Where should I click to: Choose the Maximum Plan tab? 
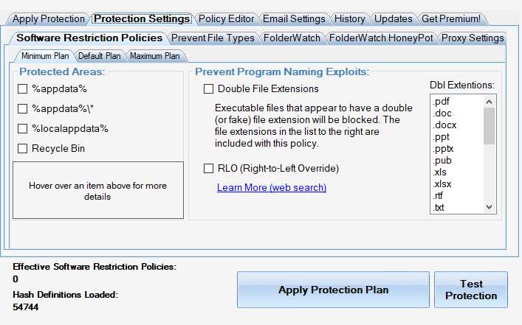tap(156, 55)
